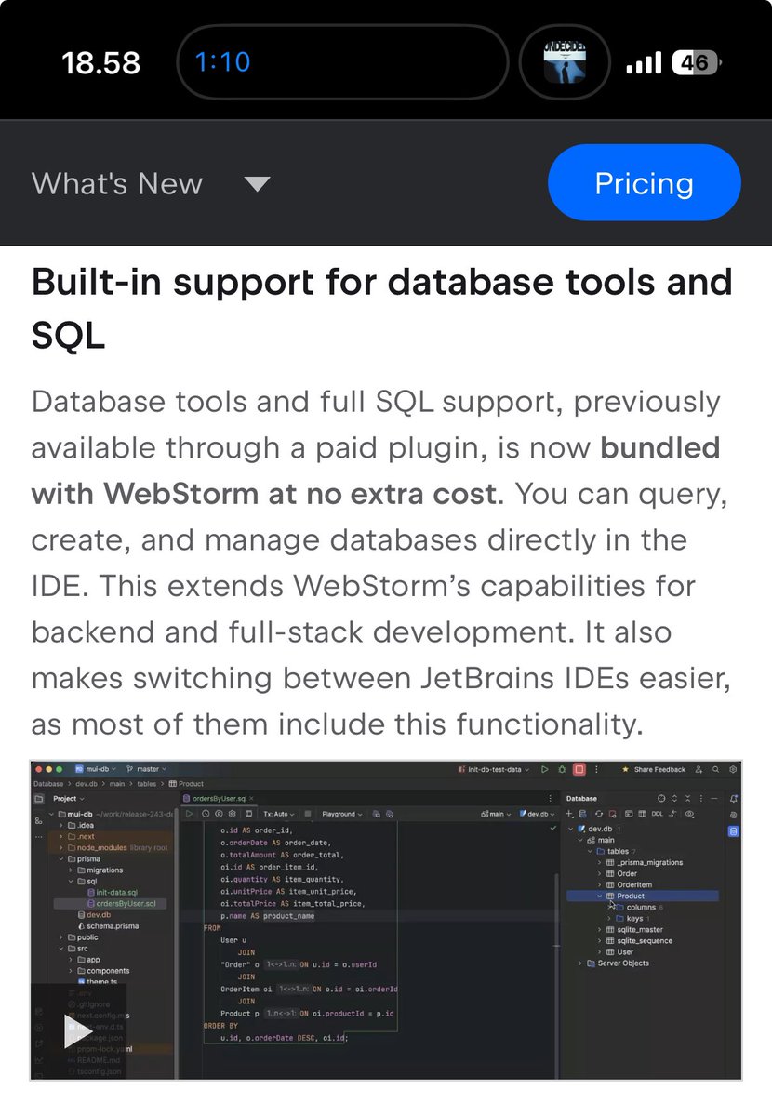This screenshot has height=1116, width=772.
Task: Expand the migrations folder
Action: 71,870
